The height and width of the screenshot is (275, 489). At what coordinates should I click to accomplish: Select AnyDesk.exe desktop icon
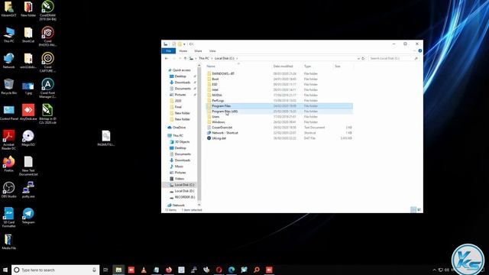coord(28,112)
